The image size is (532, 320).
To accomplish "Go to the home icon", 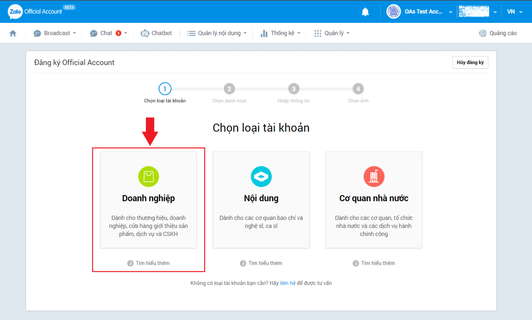I will pos(13,33).
